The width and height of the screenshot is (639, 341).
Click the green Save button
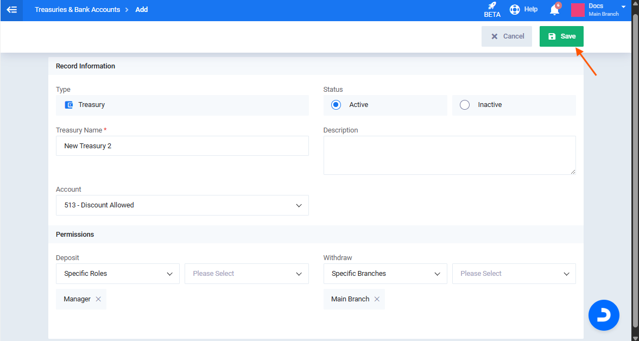(x=561, y=36)
